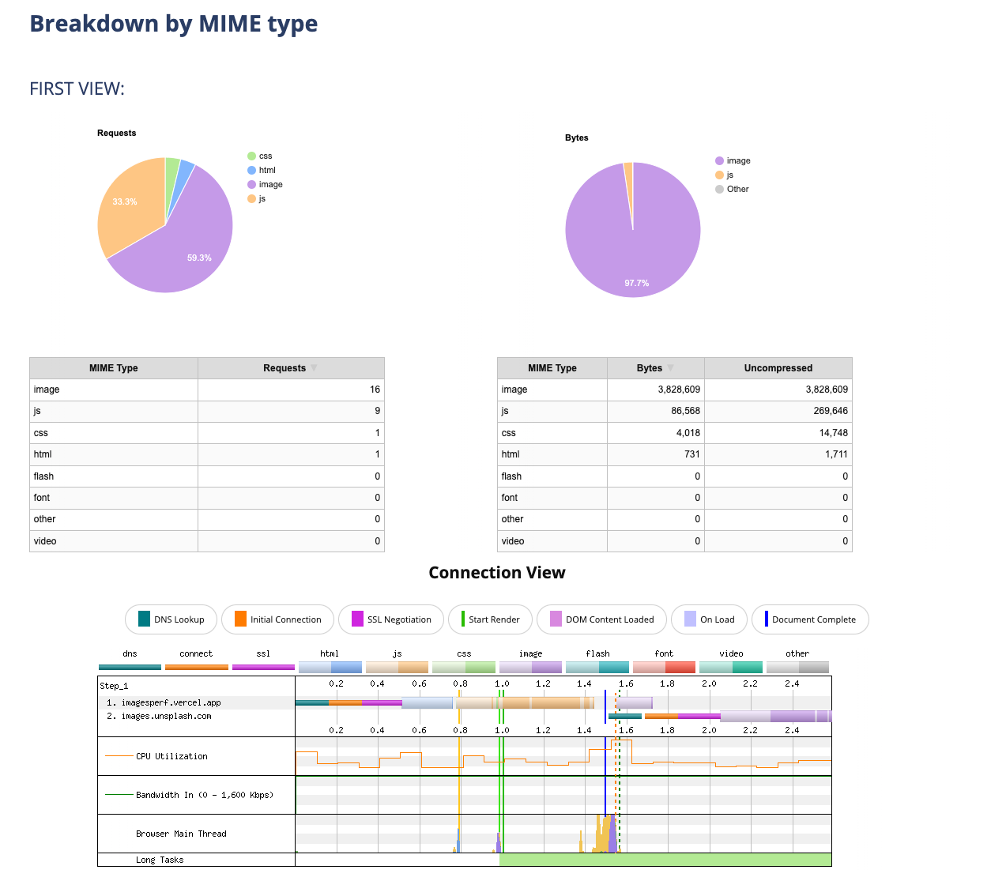Click the SSL Negotiation magenta legend icon
Image resolution: width=991 pixels, height=896 pixels.
tap(357, 619)
